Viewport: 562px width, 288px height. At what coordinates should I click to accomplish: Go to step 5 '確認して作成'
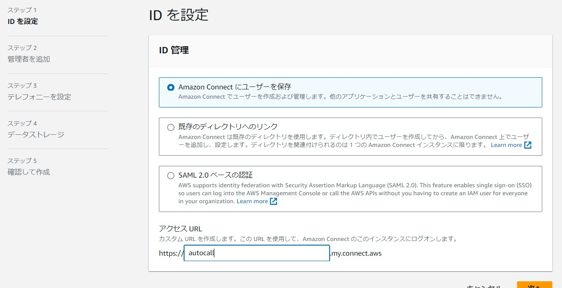pos(29,172)
